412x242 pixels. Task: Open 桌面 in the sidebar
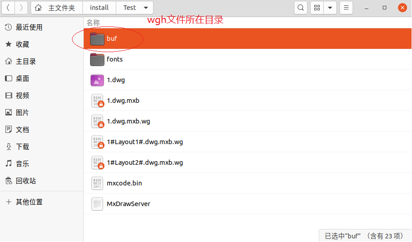point(42,78)
